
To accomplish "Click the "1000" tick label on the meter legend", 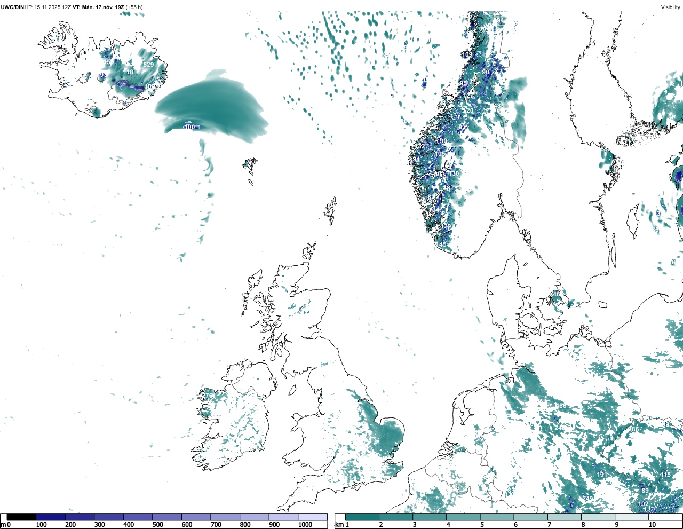I will [x=305, y=525].
